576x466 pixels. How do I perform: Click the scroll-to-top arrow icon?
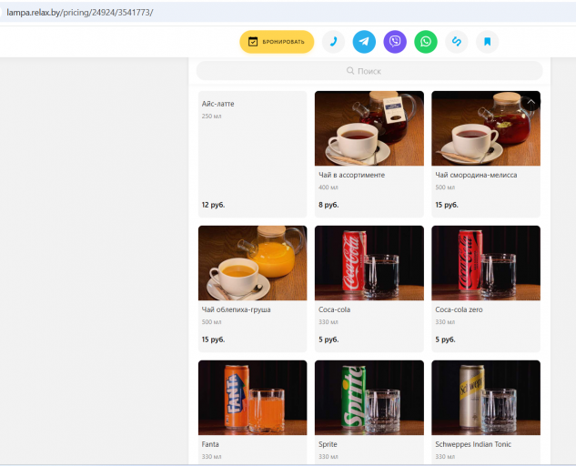pos(531,102)
